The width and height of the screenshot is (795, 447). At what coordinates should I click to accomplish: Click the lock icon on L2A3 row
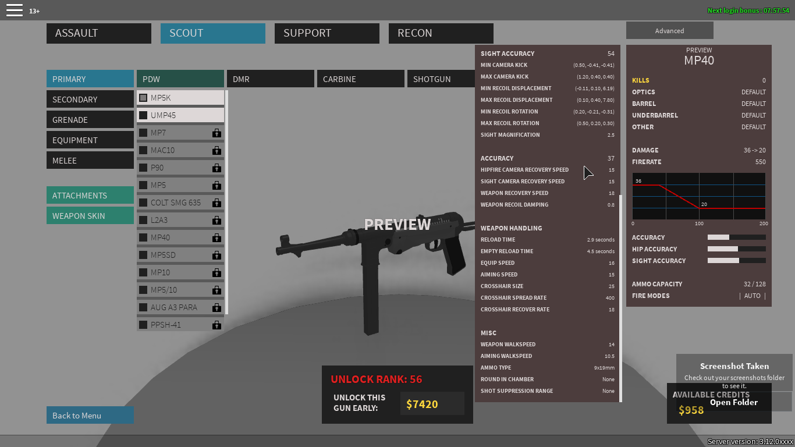pyautogui.click(x=217, y=220)
